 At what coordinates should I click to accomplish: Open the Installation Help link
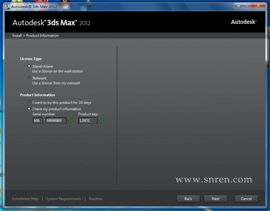tap(25, 199)
